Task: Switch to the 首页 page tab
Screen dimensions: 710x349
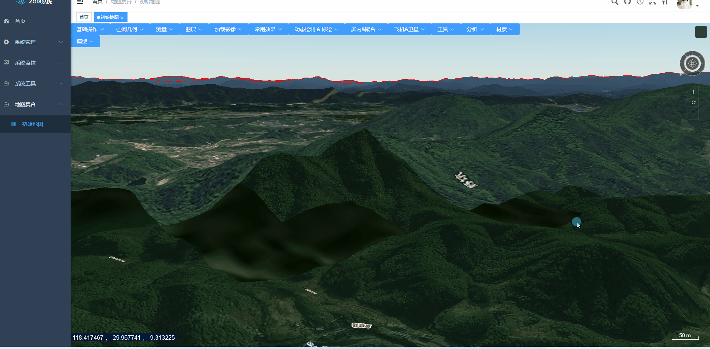Action: 84,17
